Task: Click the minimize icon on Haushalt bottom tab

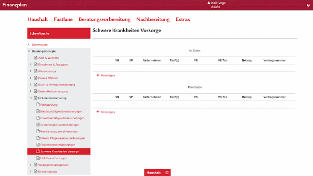Action: click(x=167, y=173)
